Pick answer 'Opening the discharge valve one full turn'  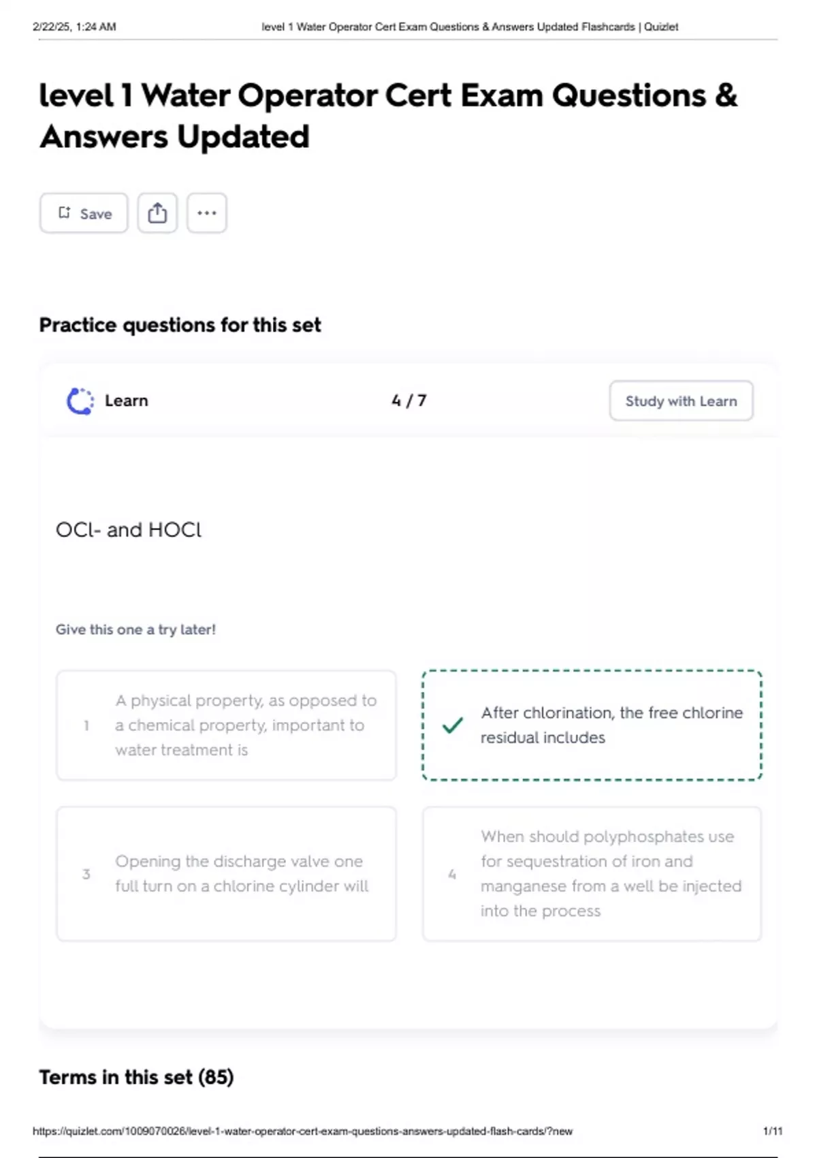(x=242, y=874)
